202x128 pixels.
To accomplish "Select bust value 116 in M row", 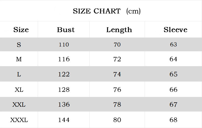I will coord(64,59).
